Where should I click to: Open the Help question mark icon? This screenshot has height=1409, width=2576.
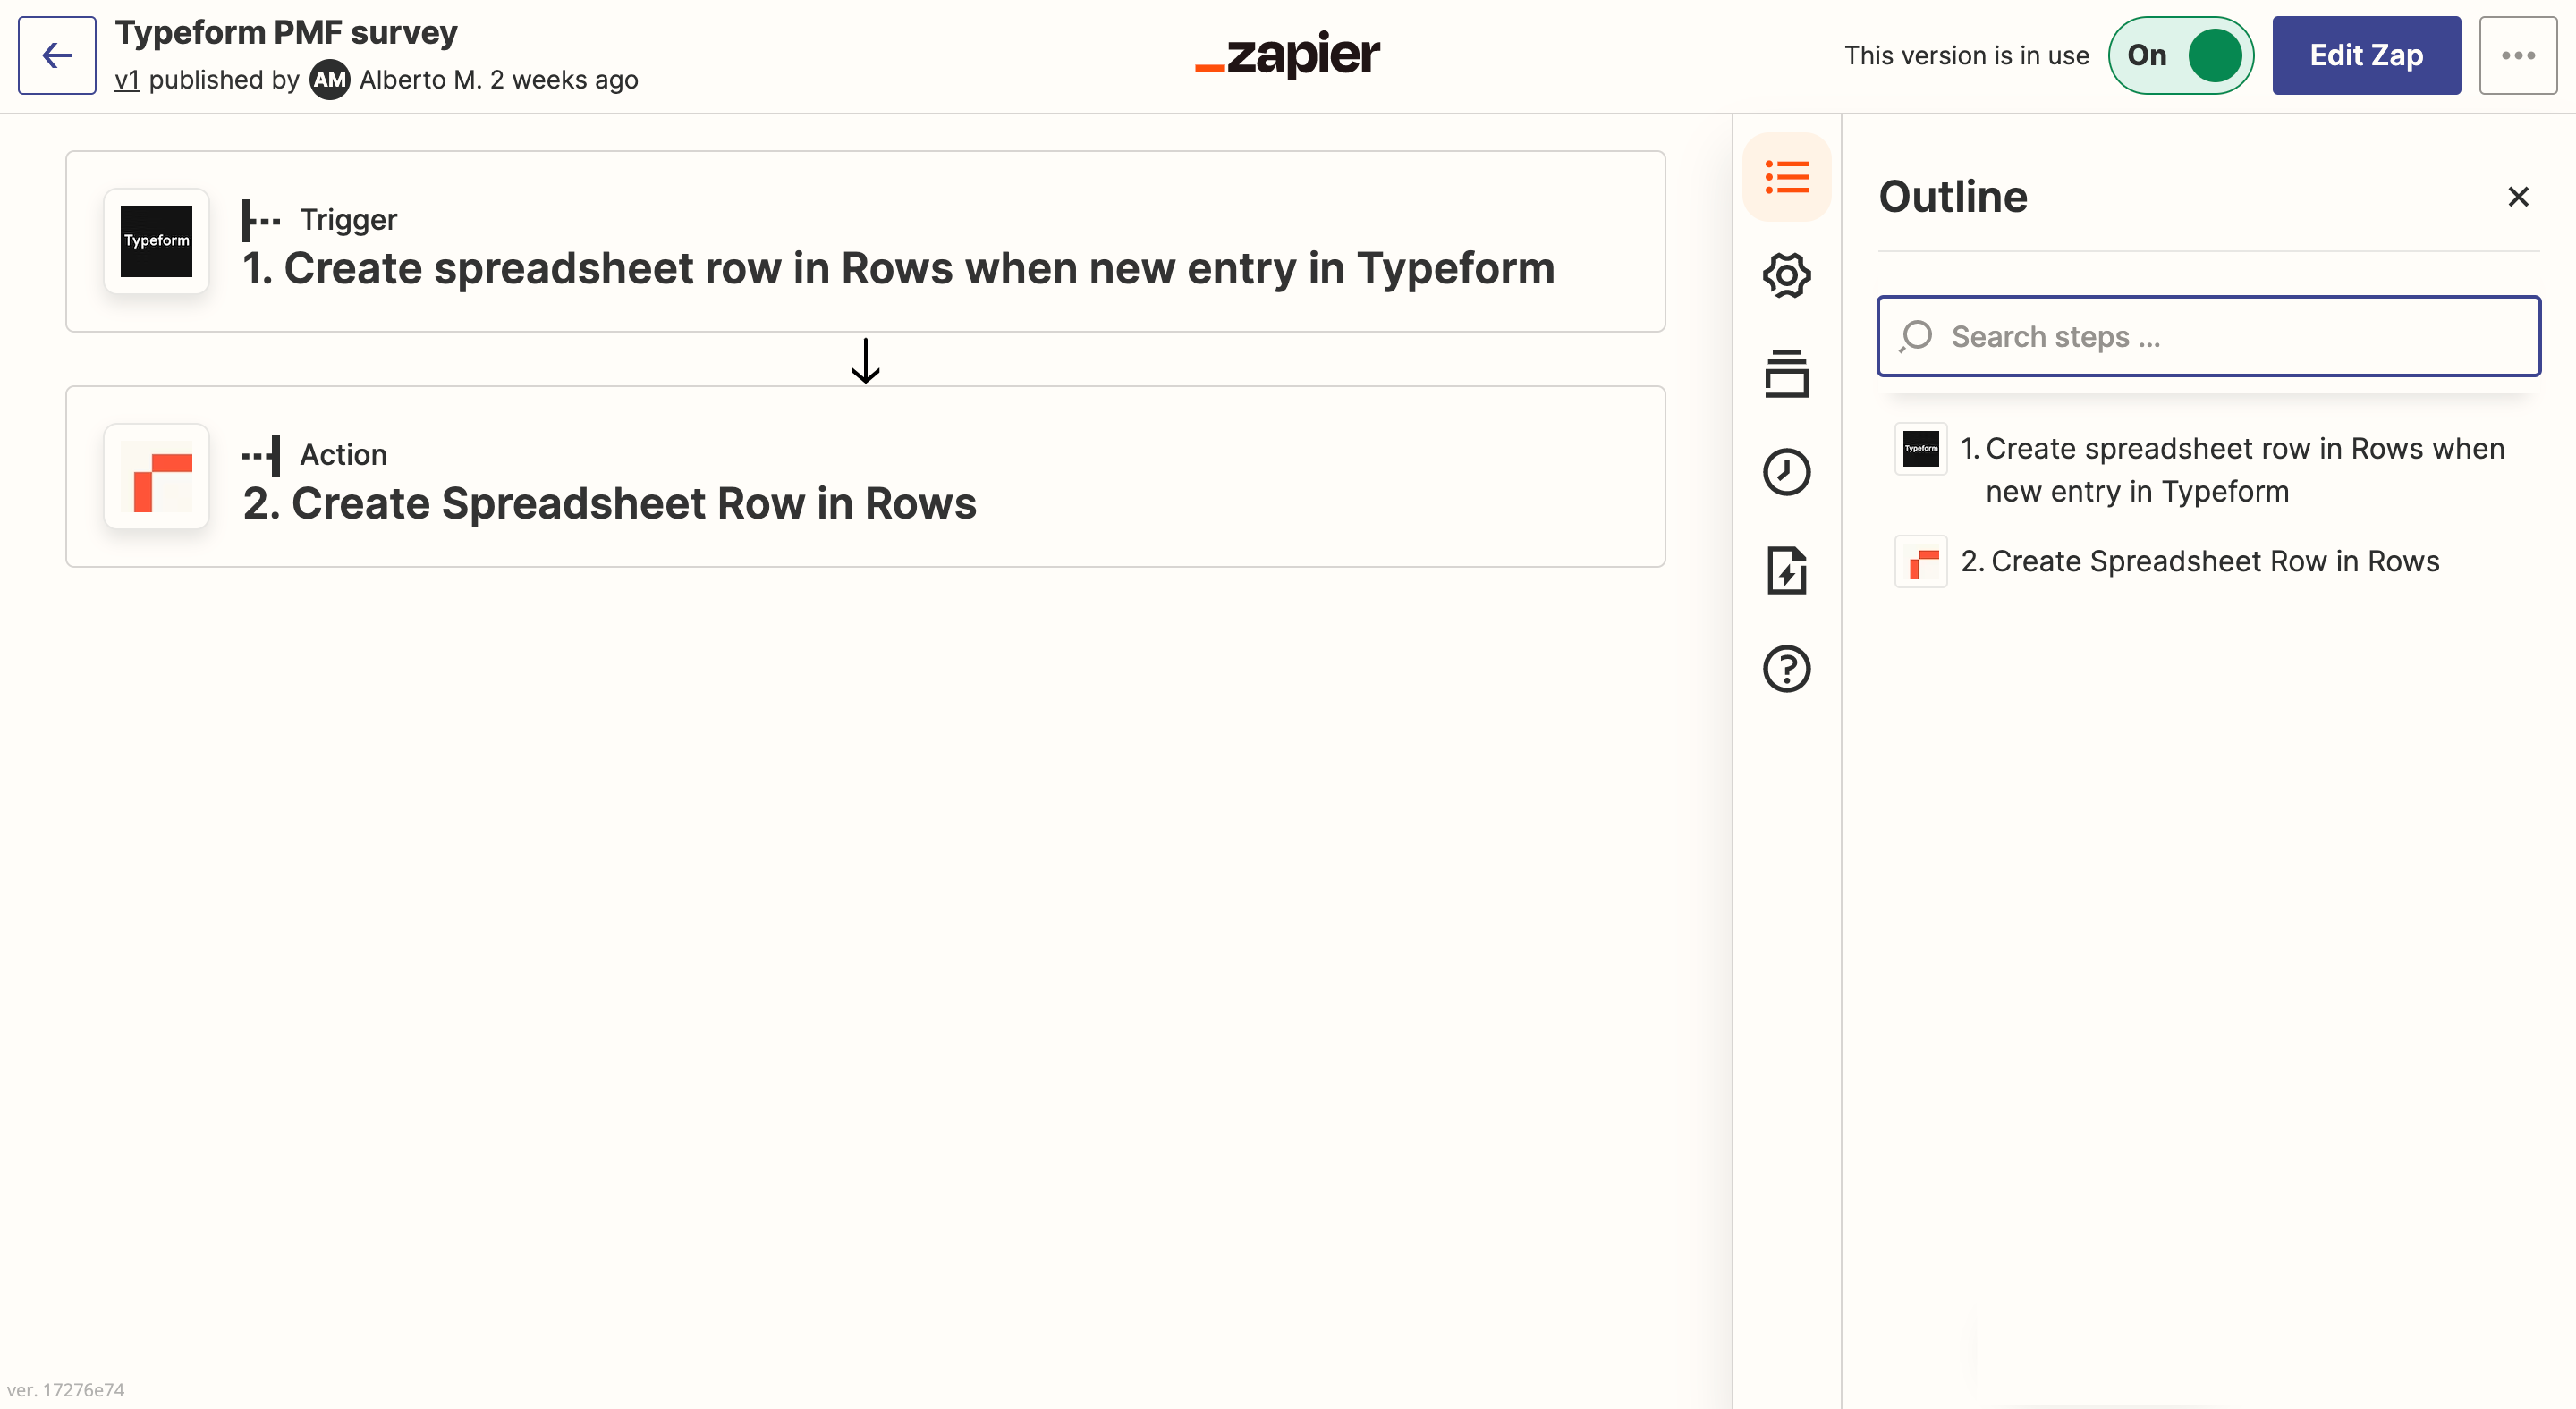coord(1786,669)
